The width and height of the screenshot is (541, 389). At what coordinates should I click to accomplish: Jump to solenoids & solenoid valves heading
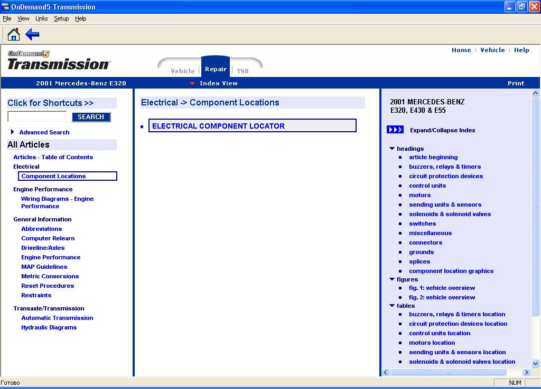click(x=450, y=214)
